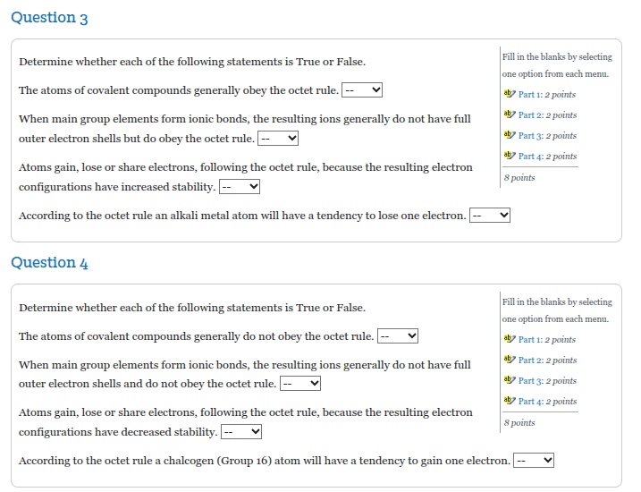This screenshot has width=641, height=492.
Task: Click Question 3's '8 points' total text
Action: [519, 177]
